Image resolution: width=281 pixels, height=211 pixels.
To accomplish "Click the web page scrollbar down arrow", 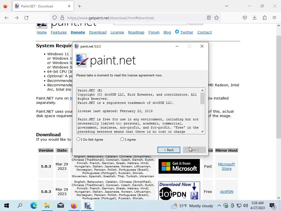I will (x=279, y=198).
